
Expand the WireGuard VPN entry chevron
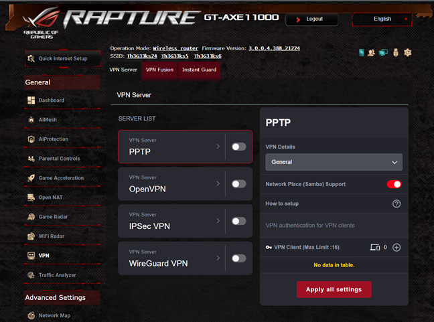click(x=218, y=258)
